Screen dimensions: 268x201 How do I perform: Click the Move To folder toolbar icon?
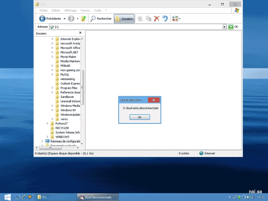coord(140,19)
